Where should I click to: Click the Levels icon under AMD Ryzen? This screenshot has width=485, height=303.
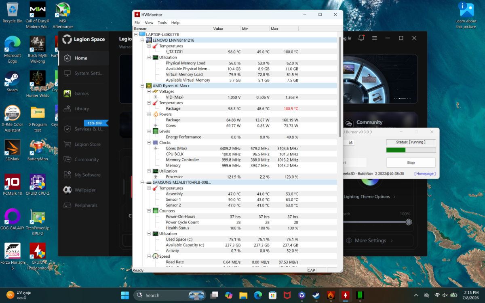tap(156, 131)
